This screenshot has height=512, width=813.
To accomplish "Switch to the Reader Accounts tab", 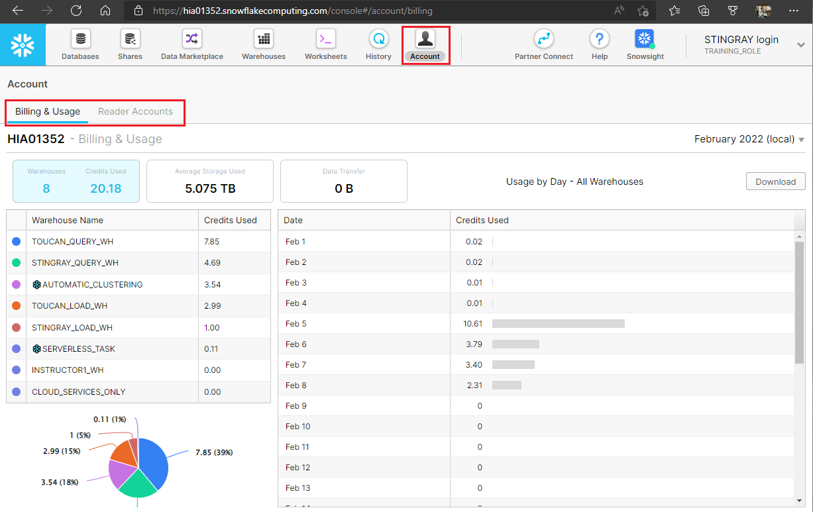I will [135, 111].
